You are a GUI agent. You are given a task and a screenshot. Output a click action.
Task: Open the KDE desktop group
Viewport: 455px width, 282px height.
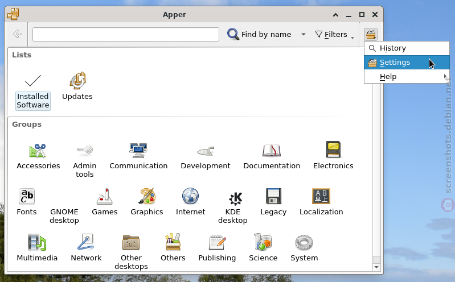pos(233,207)
